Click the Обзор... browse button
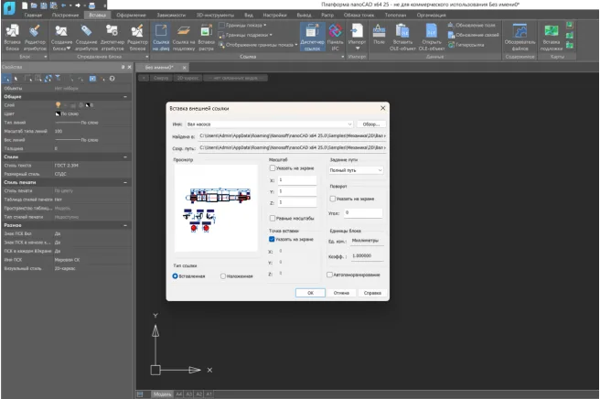The image size is (600, 399). click(370, 123)
